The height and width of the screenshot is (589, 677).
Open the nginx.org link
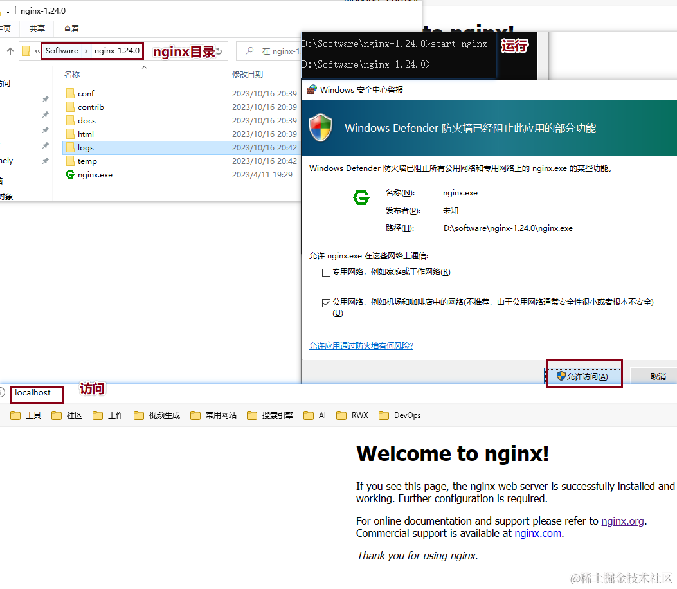point(622,521)
